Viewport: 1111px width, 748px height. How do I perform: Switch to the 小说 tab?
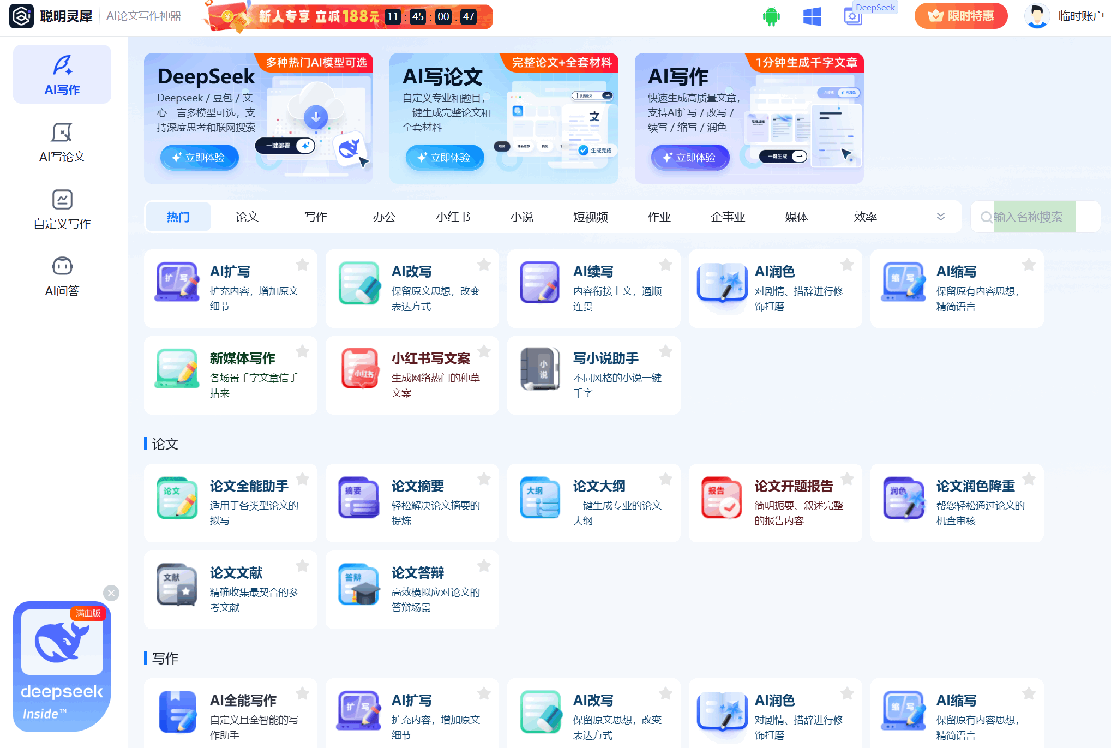click(522, 217)
